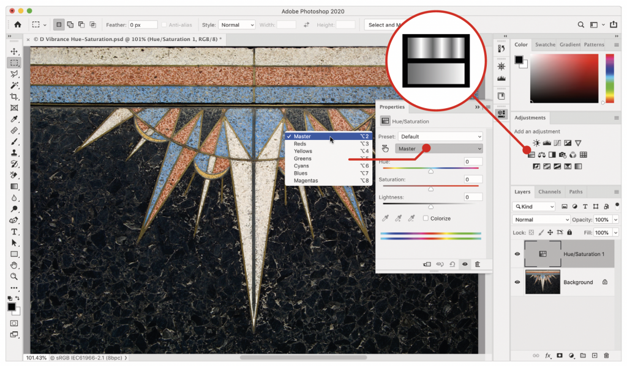
Task: Select the Crop tool
Action: click(14, 97)
